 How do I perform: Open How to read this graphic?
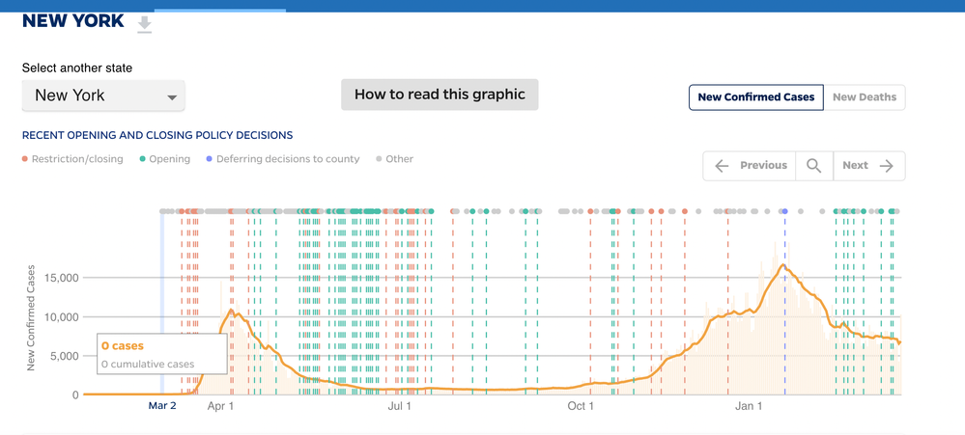[440, 95]
